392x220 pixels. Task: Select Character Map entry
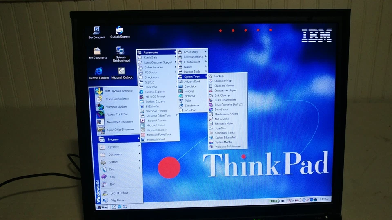coord(228,81)
